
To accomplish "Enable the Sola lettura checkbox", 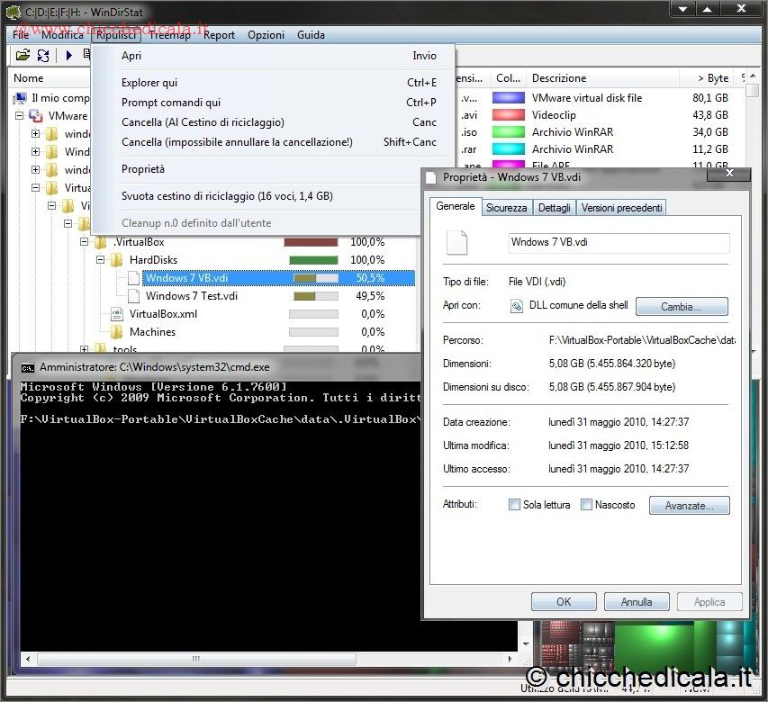I will point(514,505).
